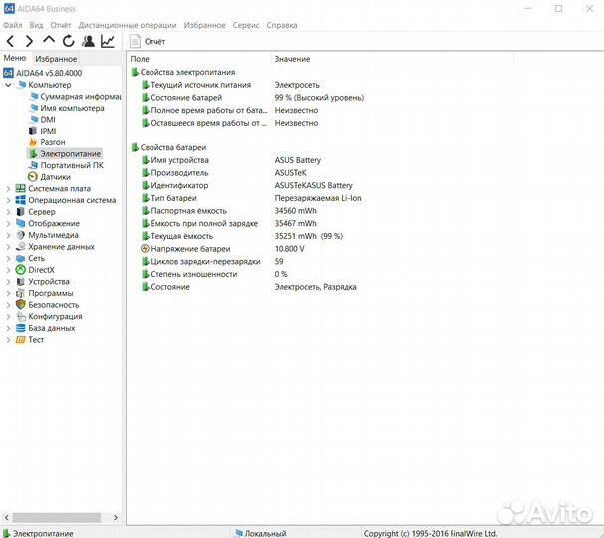Open the Отчёт menu in menu bar
Viewport: 604px width, 538px height.
(61, 25)
